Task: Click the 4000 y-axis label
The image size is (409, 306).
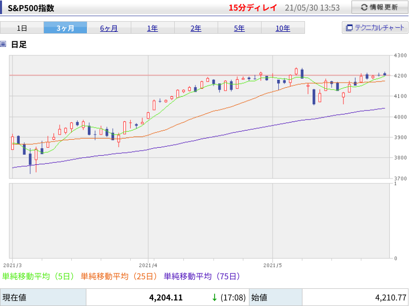Action: pos(400,117)
